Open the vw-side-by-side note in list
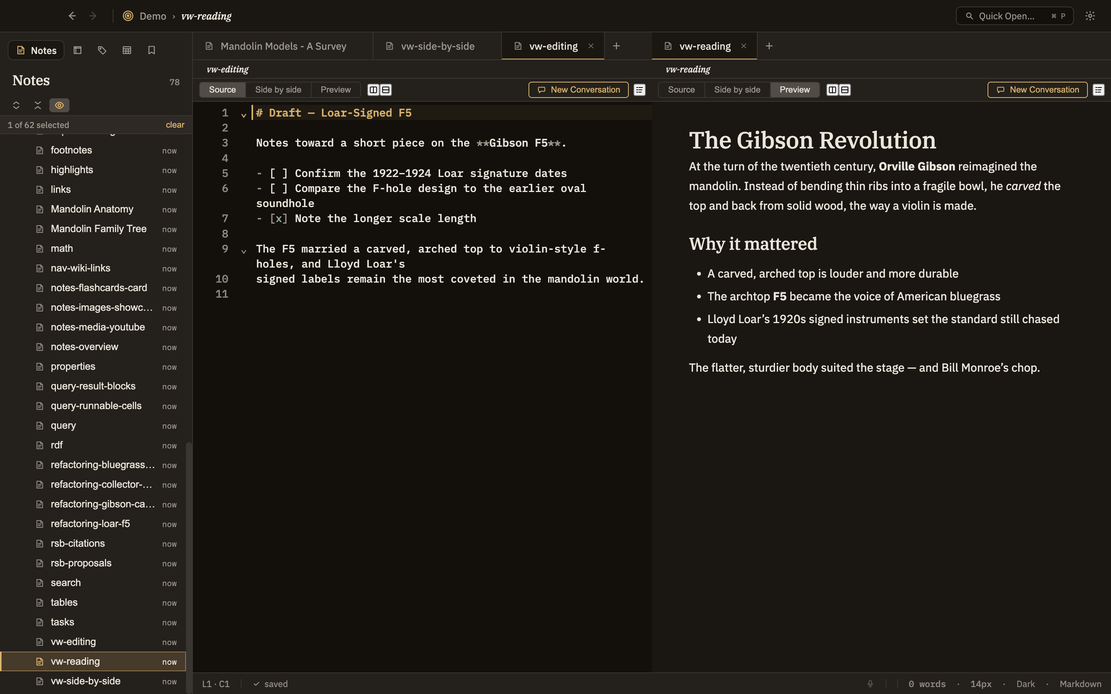This screenshot has height=694, width=1111. [93, 682]
